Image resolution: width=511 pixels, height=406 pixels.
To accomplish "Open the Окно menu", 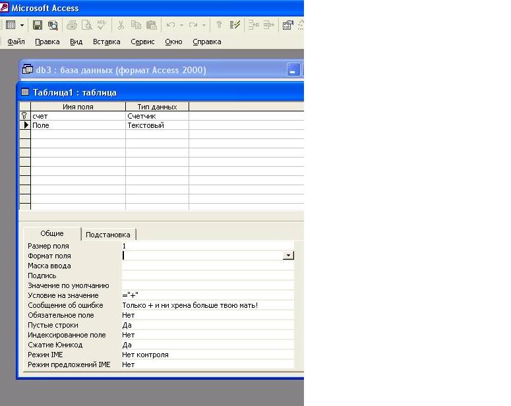I will [x=173, y=42].
